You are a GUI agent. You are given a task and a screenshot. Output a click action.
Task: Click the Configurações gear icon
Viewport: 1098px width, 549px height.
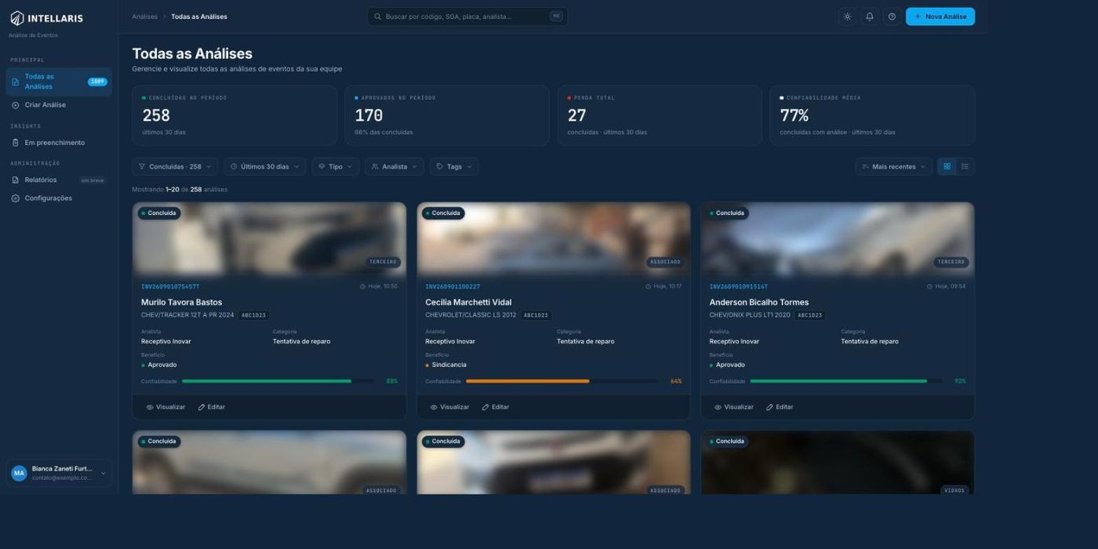pyautogui.click(x=15, y=198)
